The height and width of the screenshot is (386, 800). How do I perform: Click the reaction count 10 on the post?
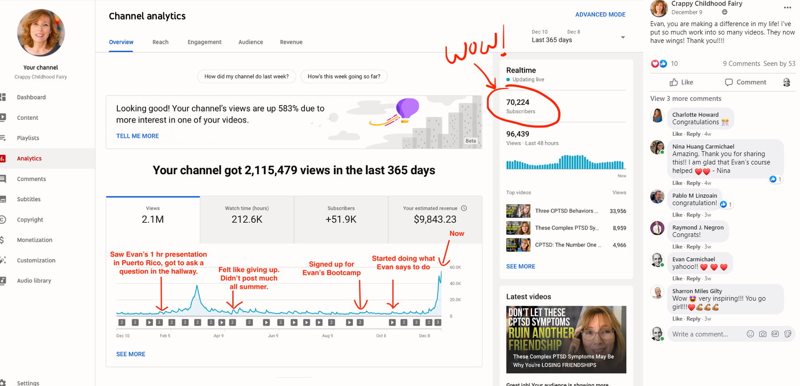click(x=674, y=64)
